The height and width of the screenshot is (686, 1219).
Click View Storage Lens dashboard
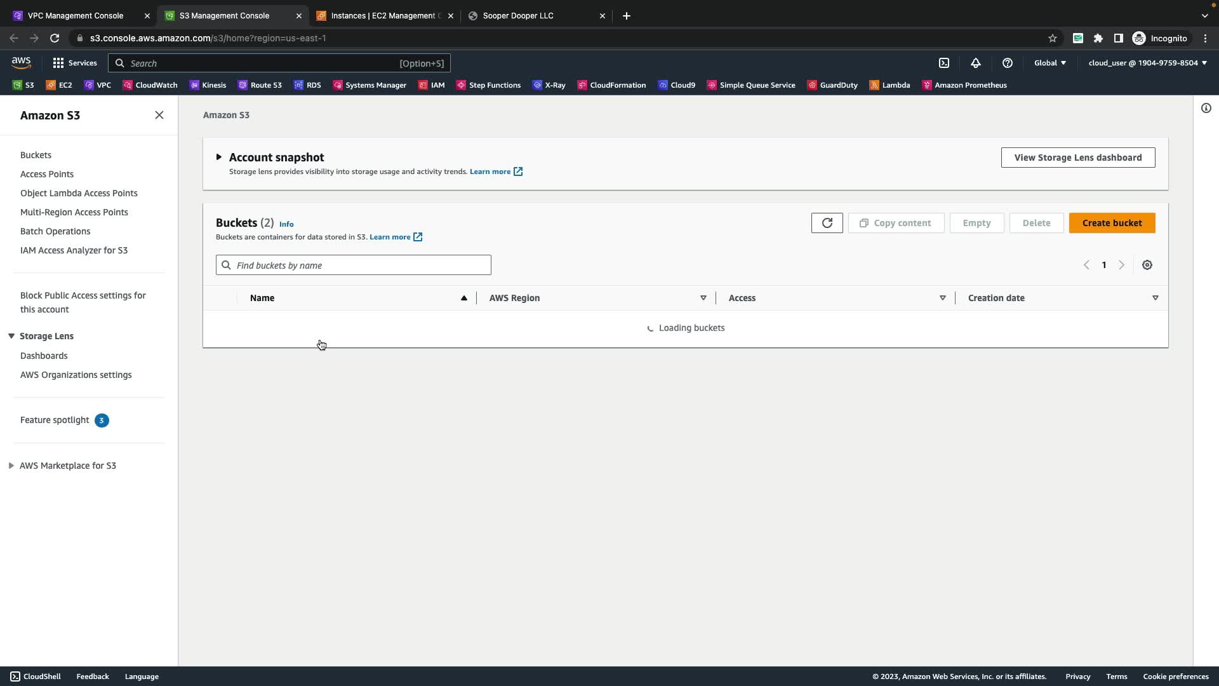tap(1077, 158)
